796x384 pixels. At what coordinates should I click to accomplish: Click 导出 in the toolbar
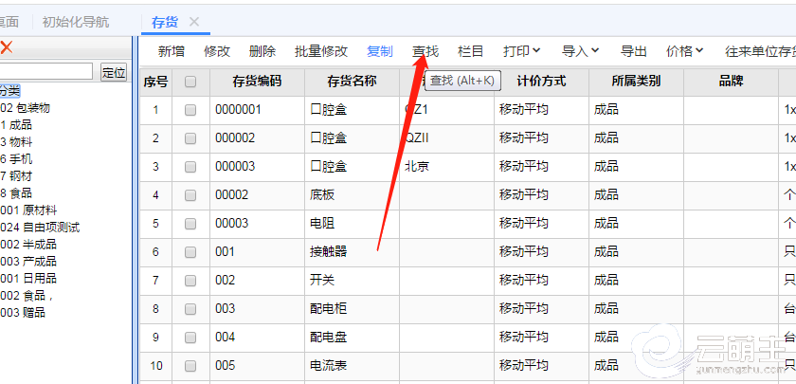[x=634, y=51]
